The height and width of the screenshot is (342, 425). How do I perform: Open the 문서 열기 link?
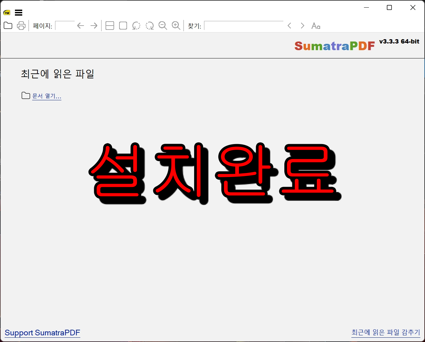pyautogui.click(x=46, y=96)
